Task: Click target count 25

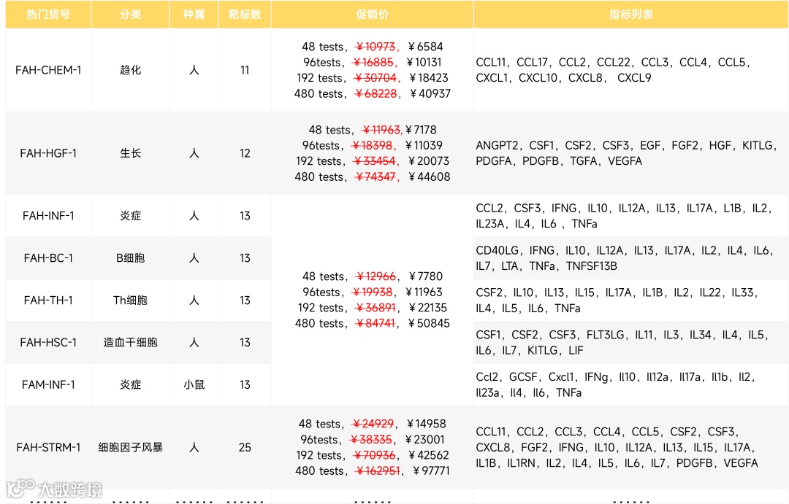Action: 245,447
